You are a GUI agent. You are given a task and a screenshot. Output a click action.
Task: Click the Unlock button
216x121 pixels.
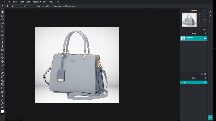[x=16, y=6]
